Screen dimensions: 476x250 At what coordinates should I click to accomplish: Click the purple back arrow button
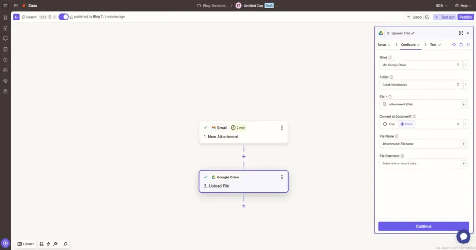16,17
